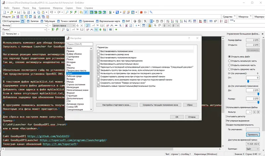Open the Макросы menu
Screen dimensions: 265x156
[x=58, y=8]
